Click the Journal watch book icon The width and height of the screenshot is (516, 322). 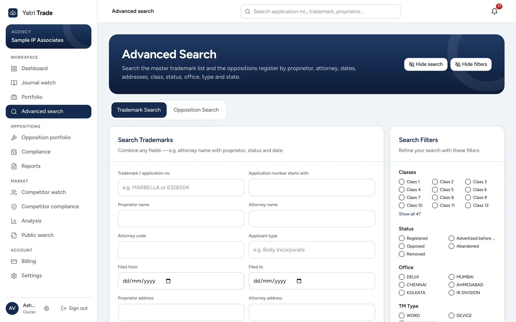(x=14, y=83)
